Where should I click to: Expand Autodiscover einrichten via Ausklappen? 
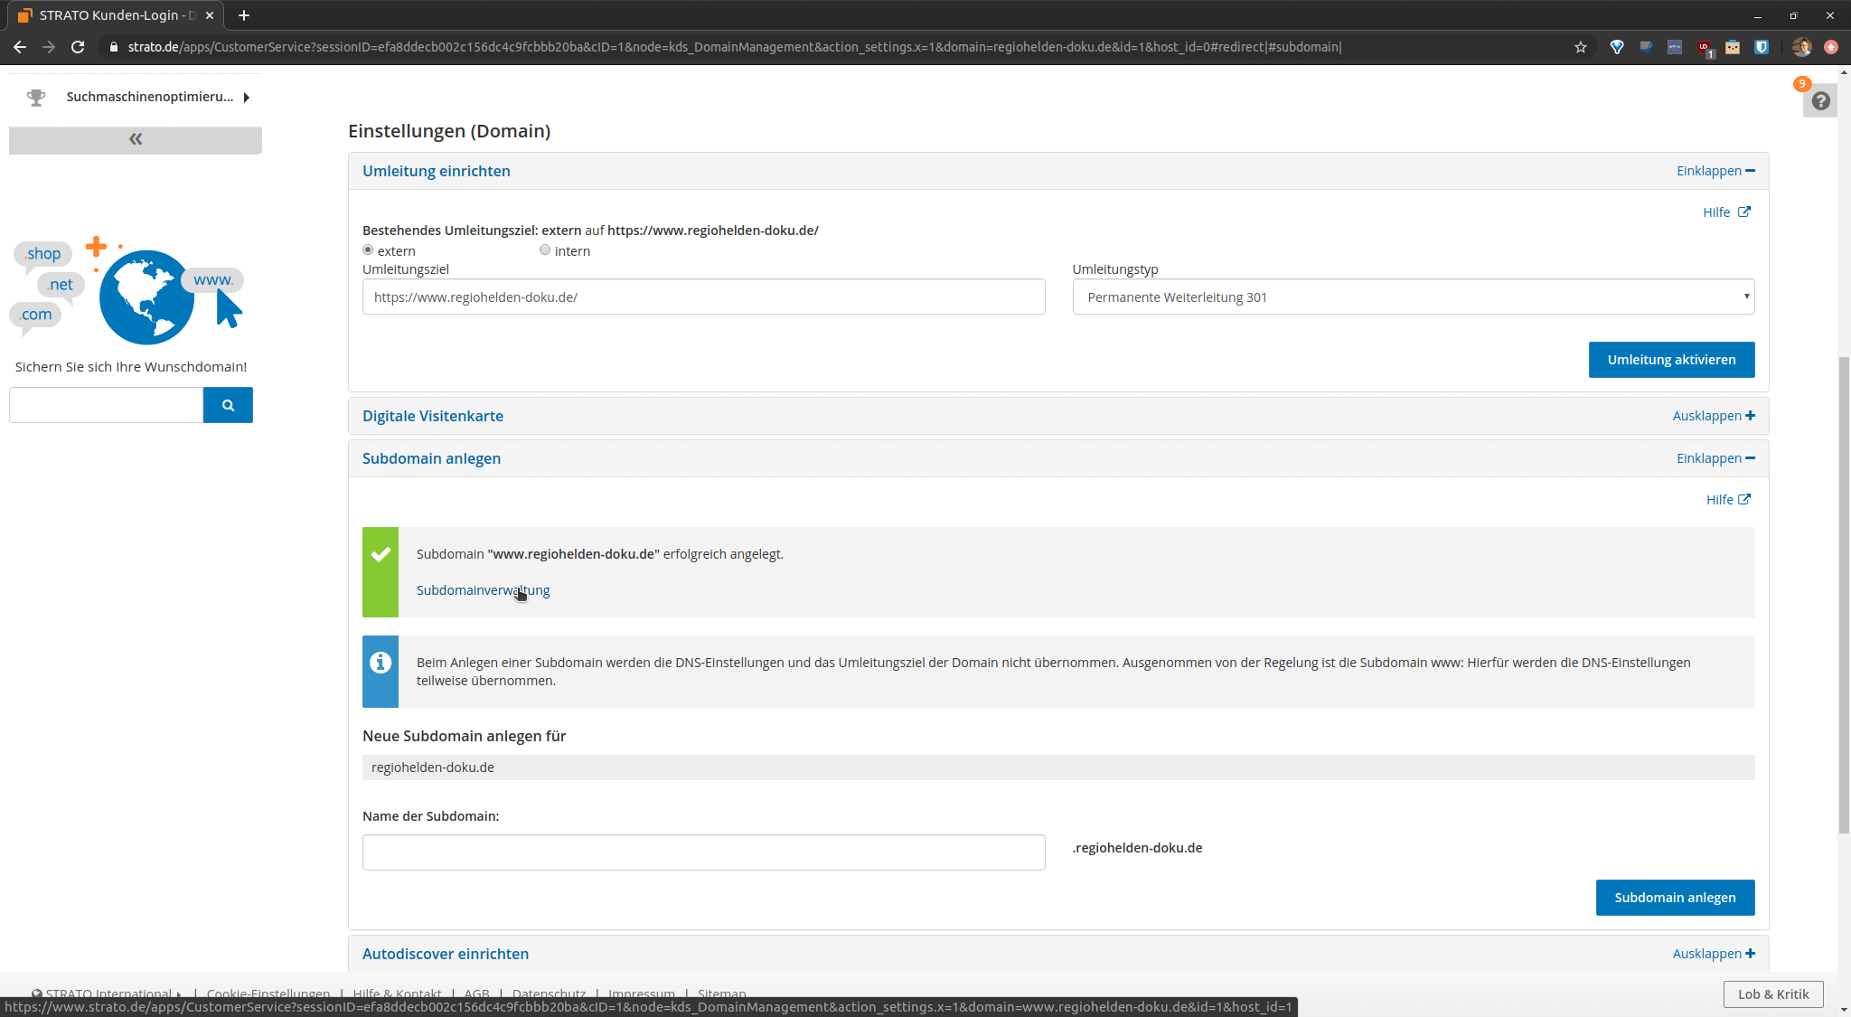coord(1714,954)
